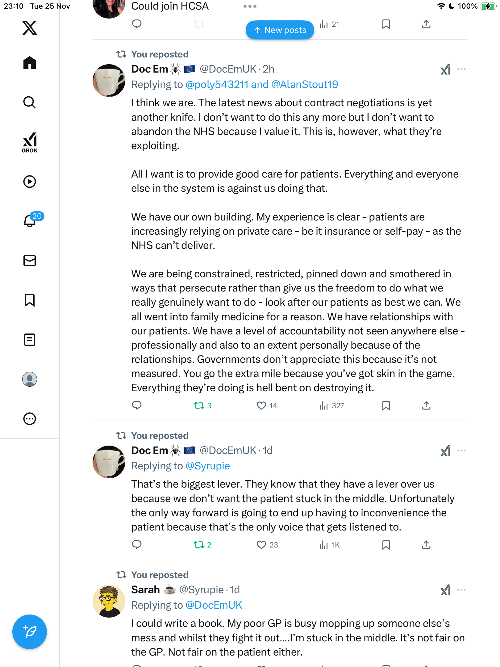
Task: Like Doc Em's post with 14 likes
Action: pos(261,405)
